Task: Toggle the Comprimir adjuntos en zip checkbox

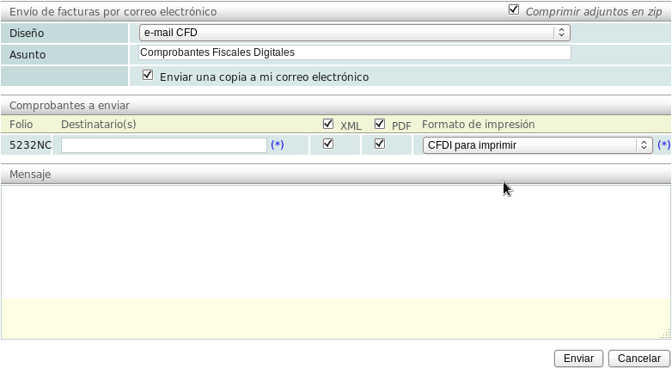Action: tap(514, 10)
